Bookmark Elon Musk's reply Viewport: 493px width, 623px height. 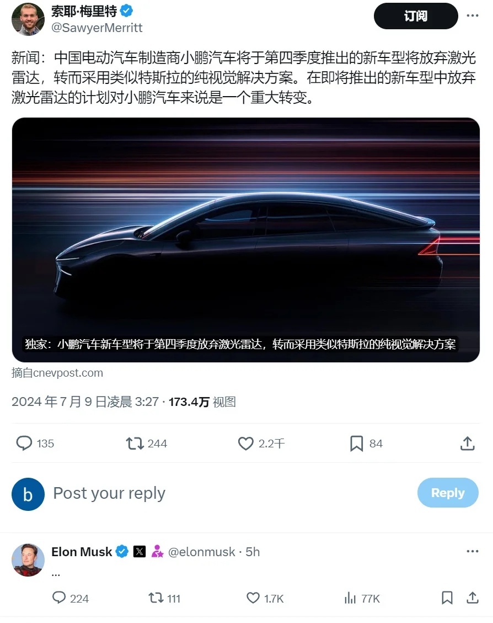447,598
